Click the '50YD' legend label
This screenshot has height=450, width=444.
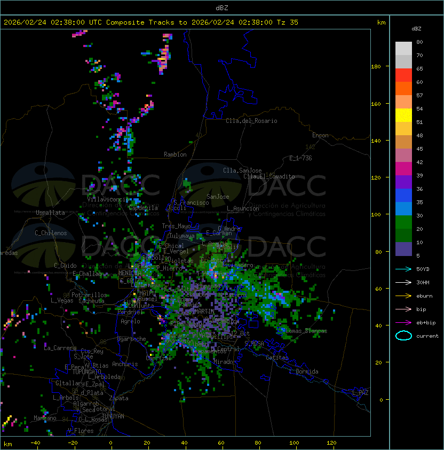(423, 269)
